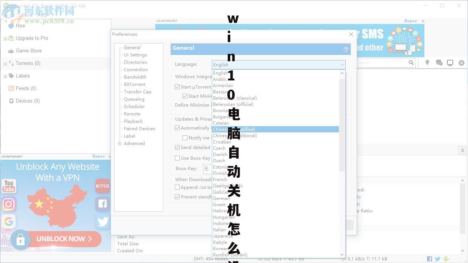Click the remote access monitor icon
This screenshot has width=468, height=263.
point(450,63)
